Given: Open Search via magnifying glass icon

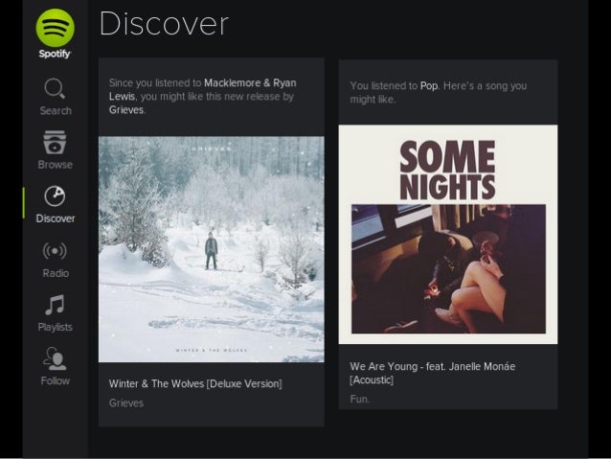Looking at the screenshot, I should point(55,88).
